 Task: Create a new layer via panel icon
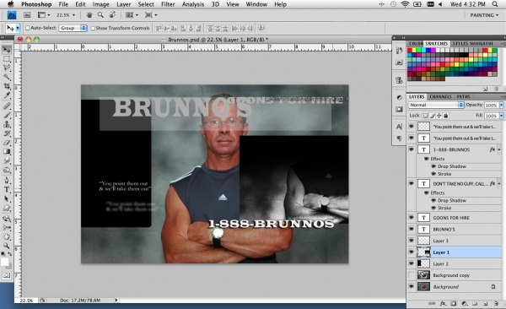coord(486,303)
